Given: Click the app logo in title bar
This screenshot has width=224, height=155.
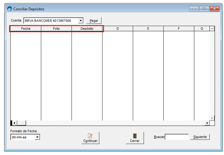Looking at the screenshot, I should [x=10, y=9].
